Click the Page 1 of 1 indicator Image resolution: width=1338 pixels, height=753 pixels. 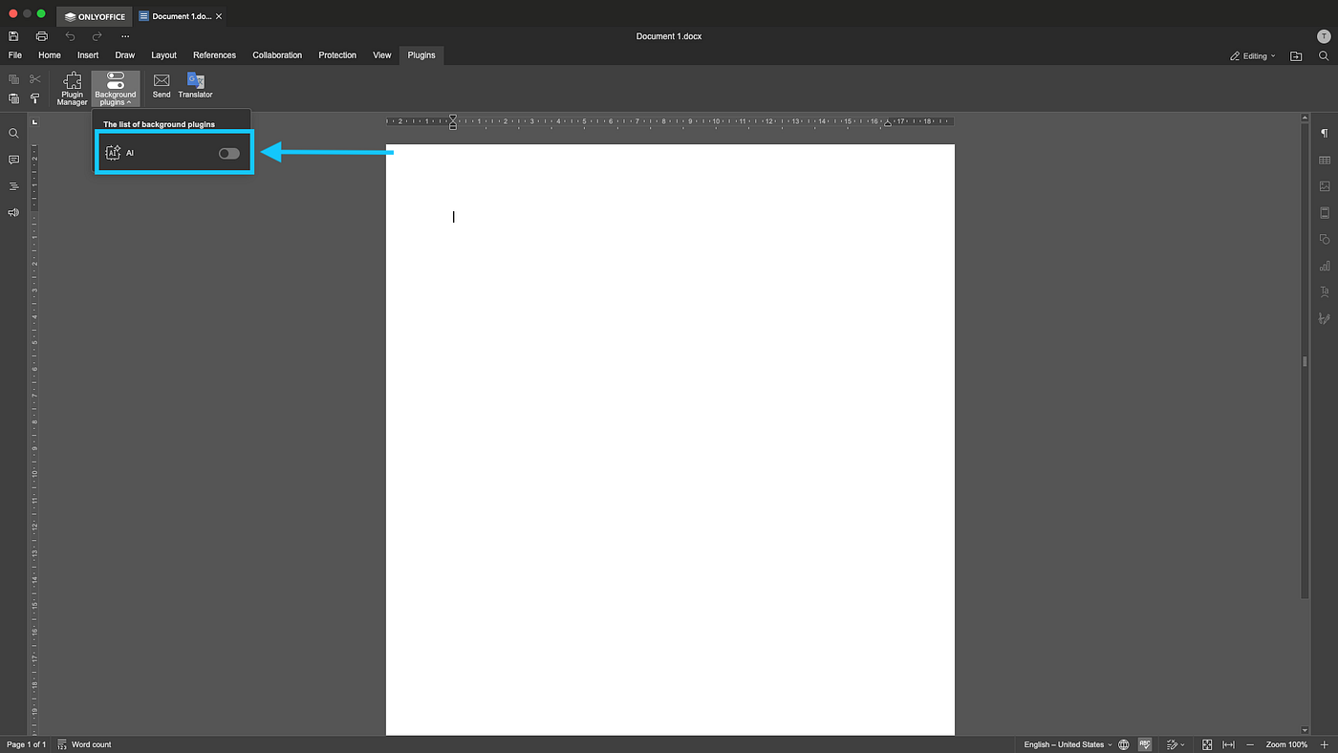point(26,744)
